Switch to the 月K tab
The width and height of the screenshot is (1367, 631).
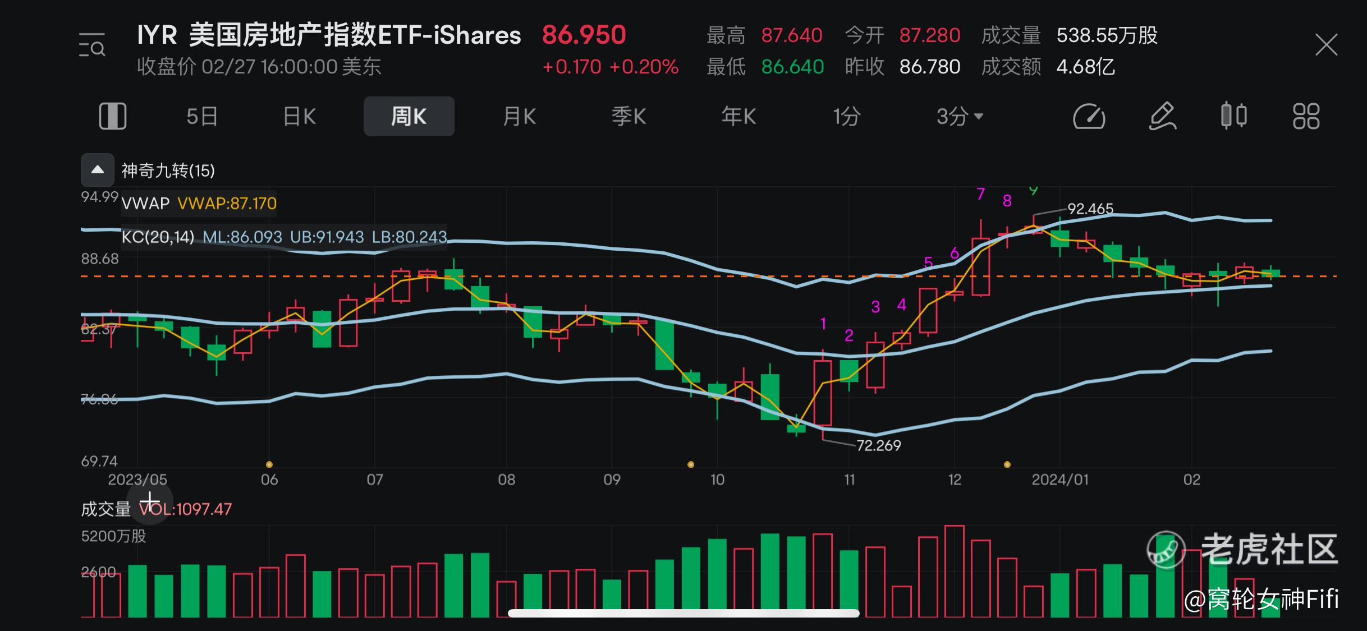[519, 117]
